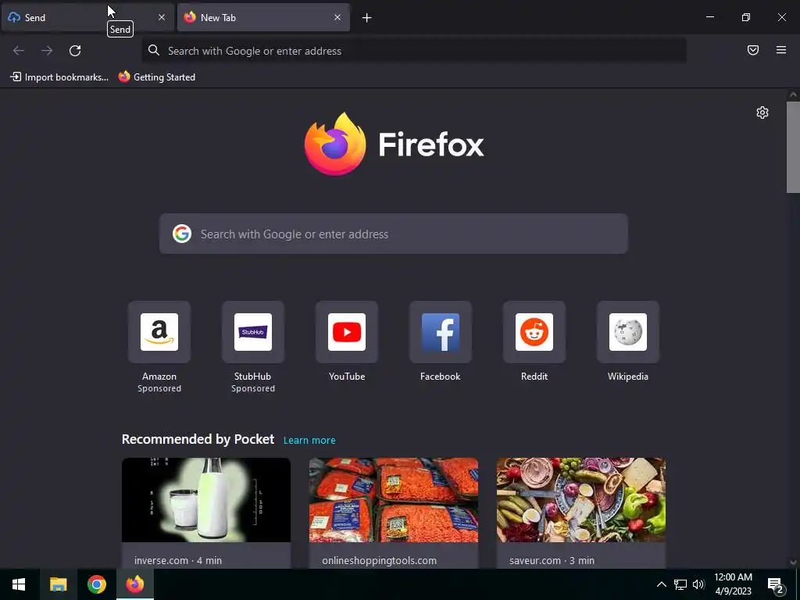Click the inverse.com · 4 min text

178,560
